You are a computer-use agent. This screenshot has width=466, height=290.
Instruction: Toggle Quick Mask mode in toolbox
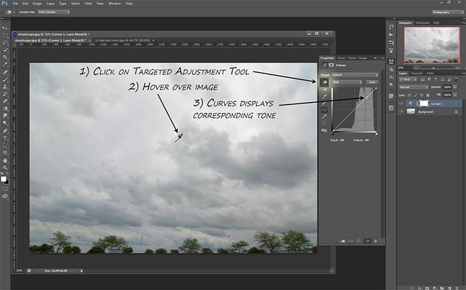pos(5,189)
